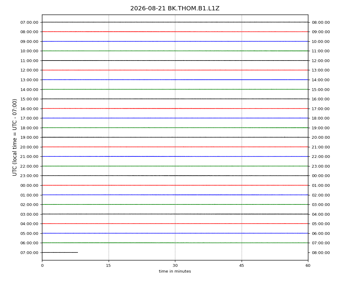The image size is (350, 289).
Task: Click the green 10:00:00 trace line
Action: [175, 51]
